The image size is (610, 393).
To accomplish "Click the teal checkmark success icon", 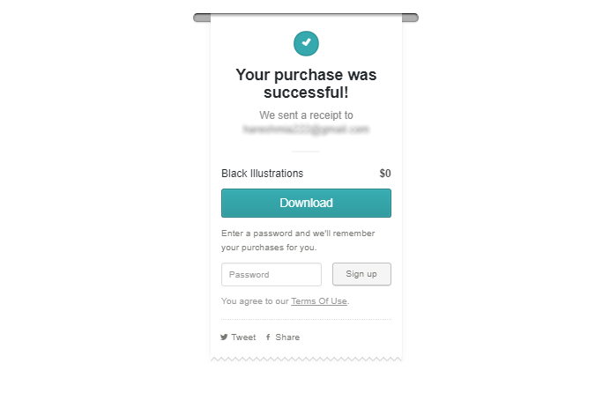I will pyautogui.click(x=306, y=42).
